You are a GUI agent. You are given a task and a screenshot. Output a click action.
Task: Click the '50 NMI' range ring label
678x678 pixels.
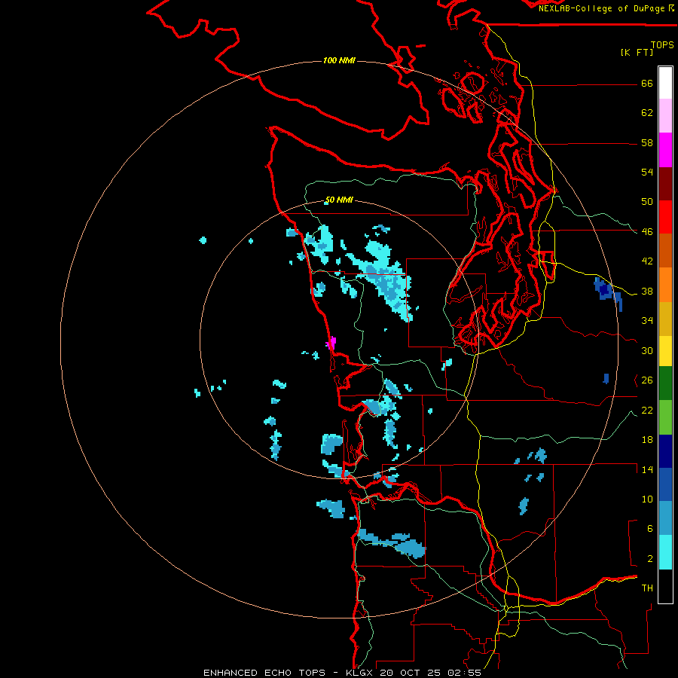point(339,200)
